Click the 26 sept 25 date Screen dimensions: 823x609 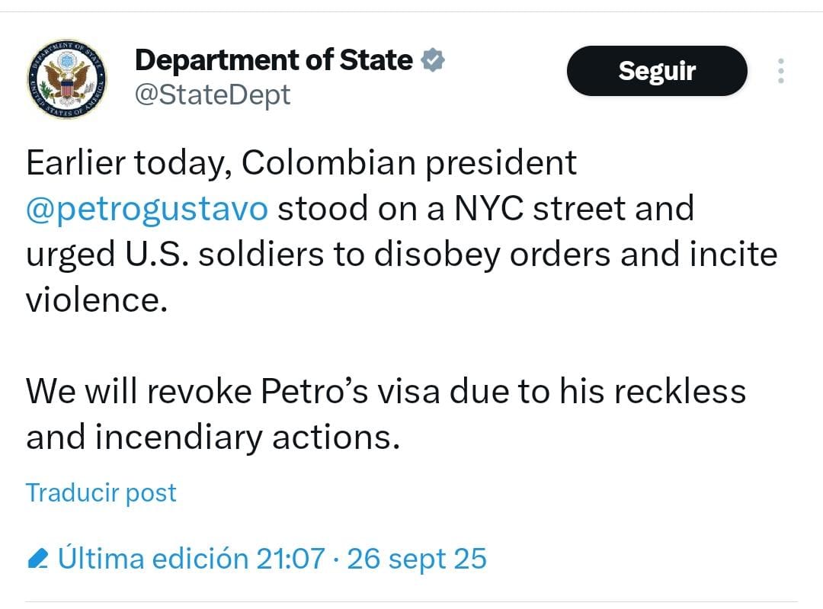coord(416,559)
